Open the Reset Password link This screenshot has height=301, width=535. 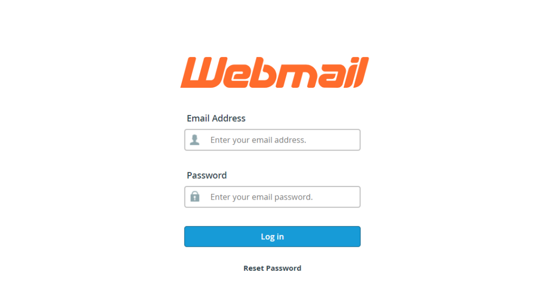point(272,268)
